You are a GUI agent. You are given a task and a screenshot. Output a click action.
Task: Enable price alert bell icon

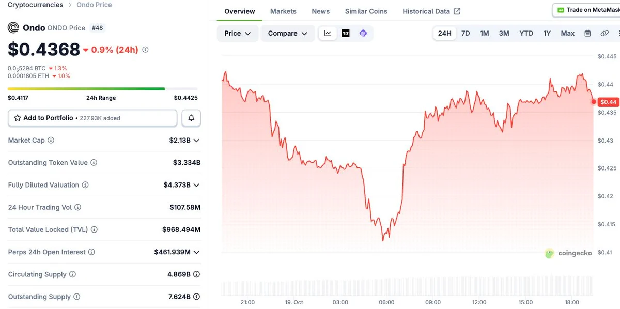(x=191, y=118)
